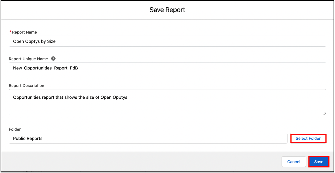Click the Folder field showing Public Reports

click(x=148, y=138)
